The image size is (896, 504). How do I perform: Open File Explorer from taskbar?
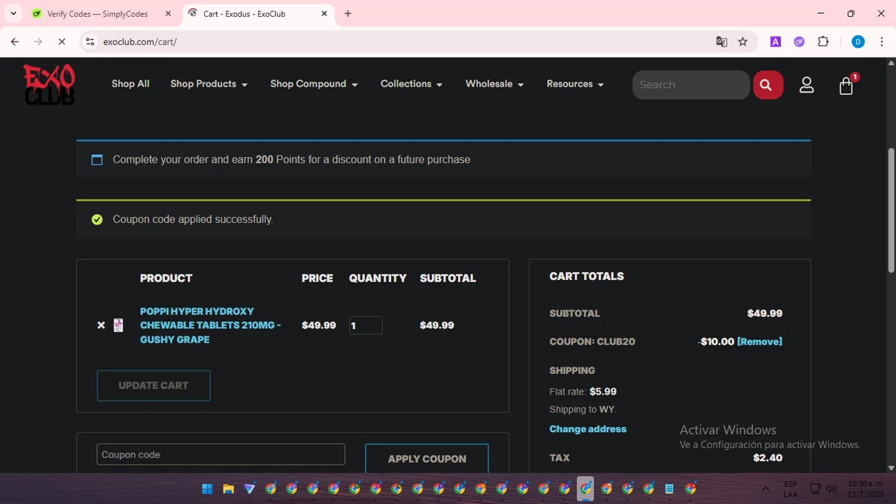228,489
